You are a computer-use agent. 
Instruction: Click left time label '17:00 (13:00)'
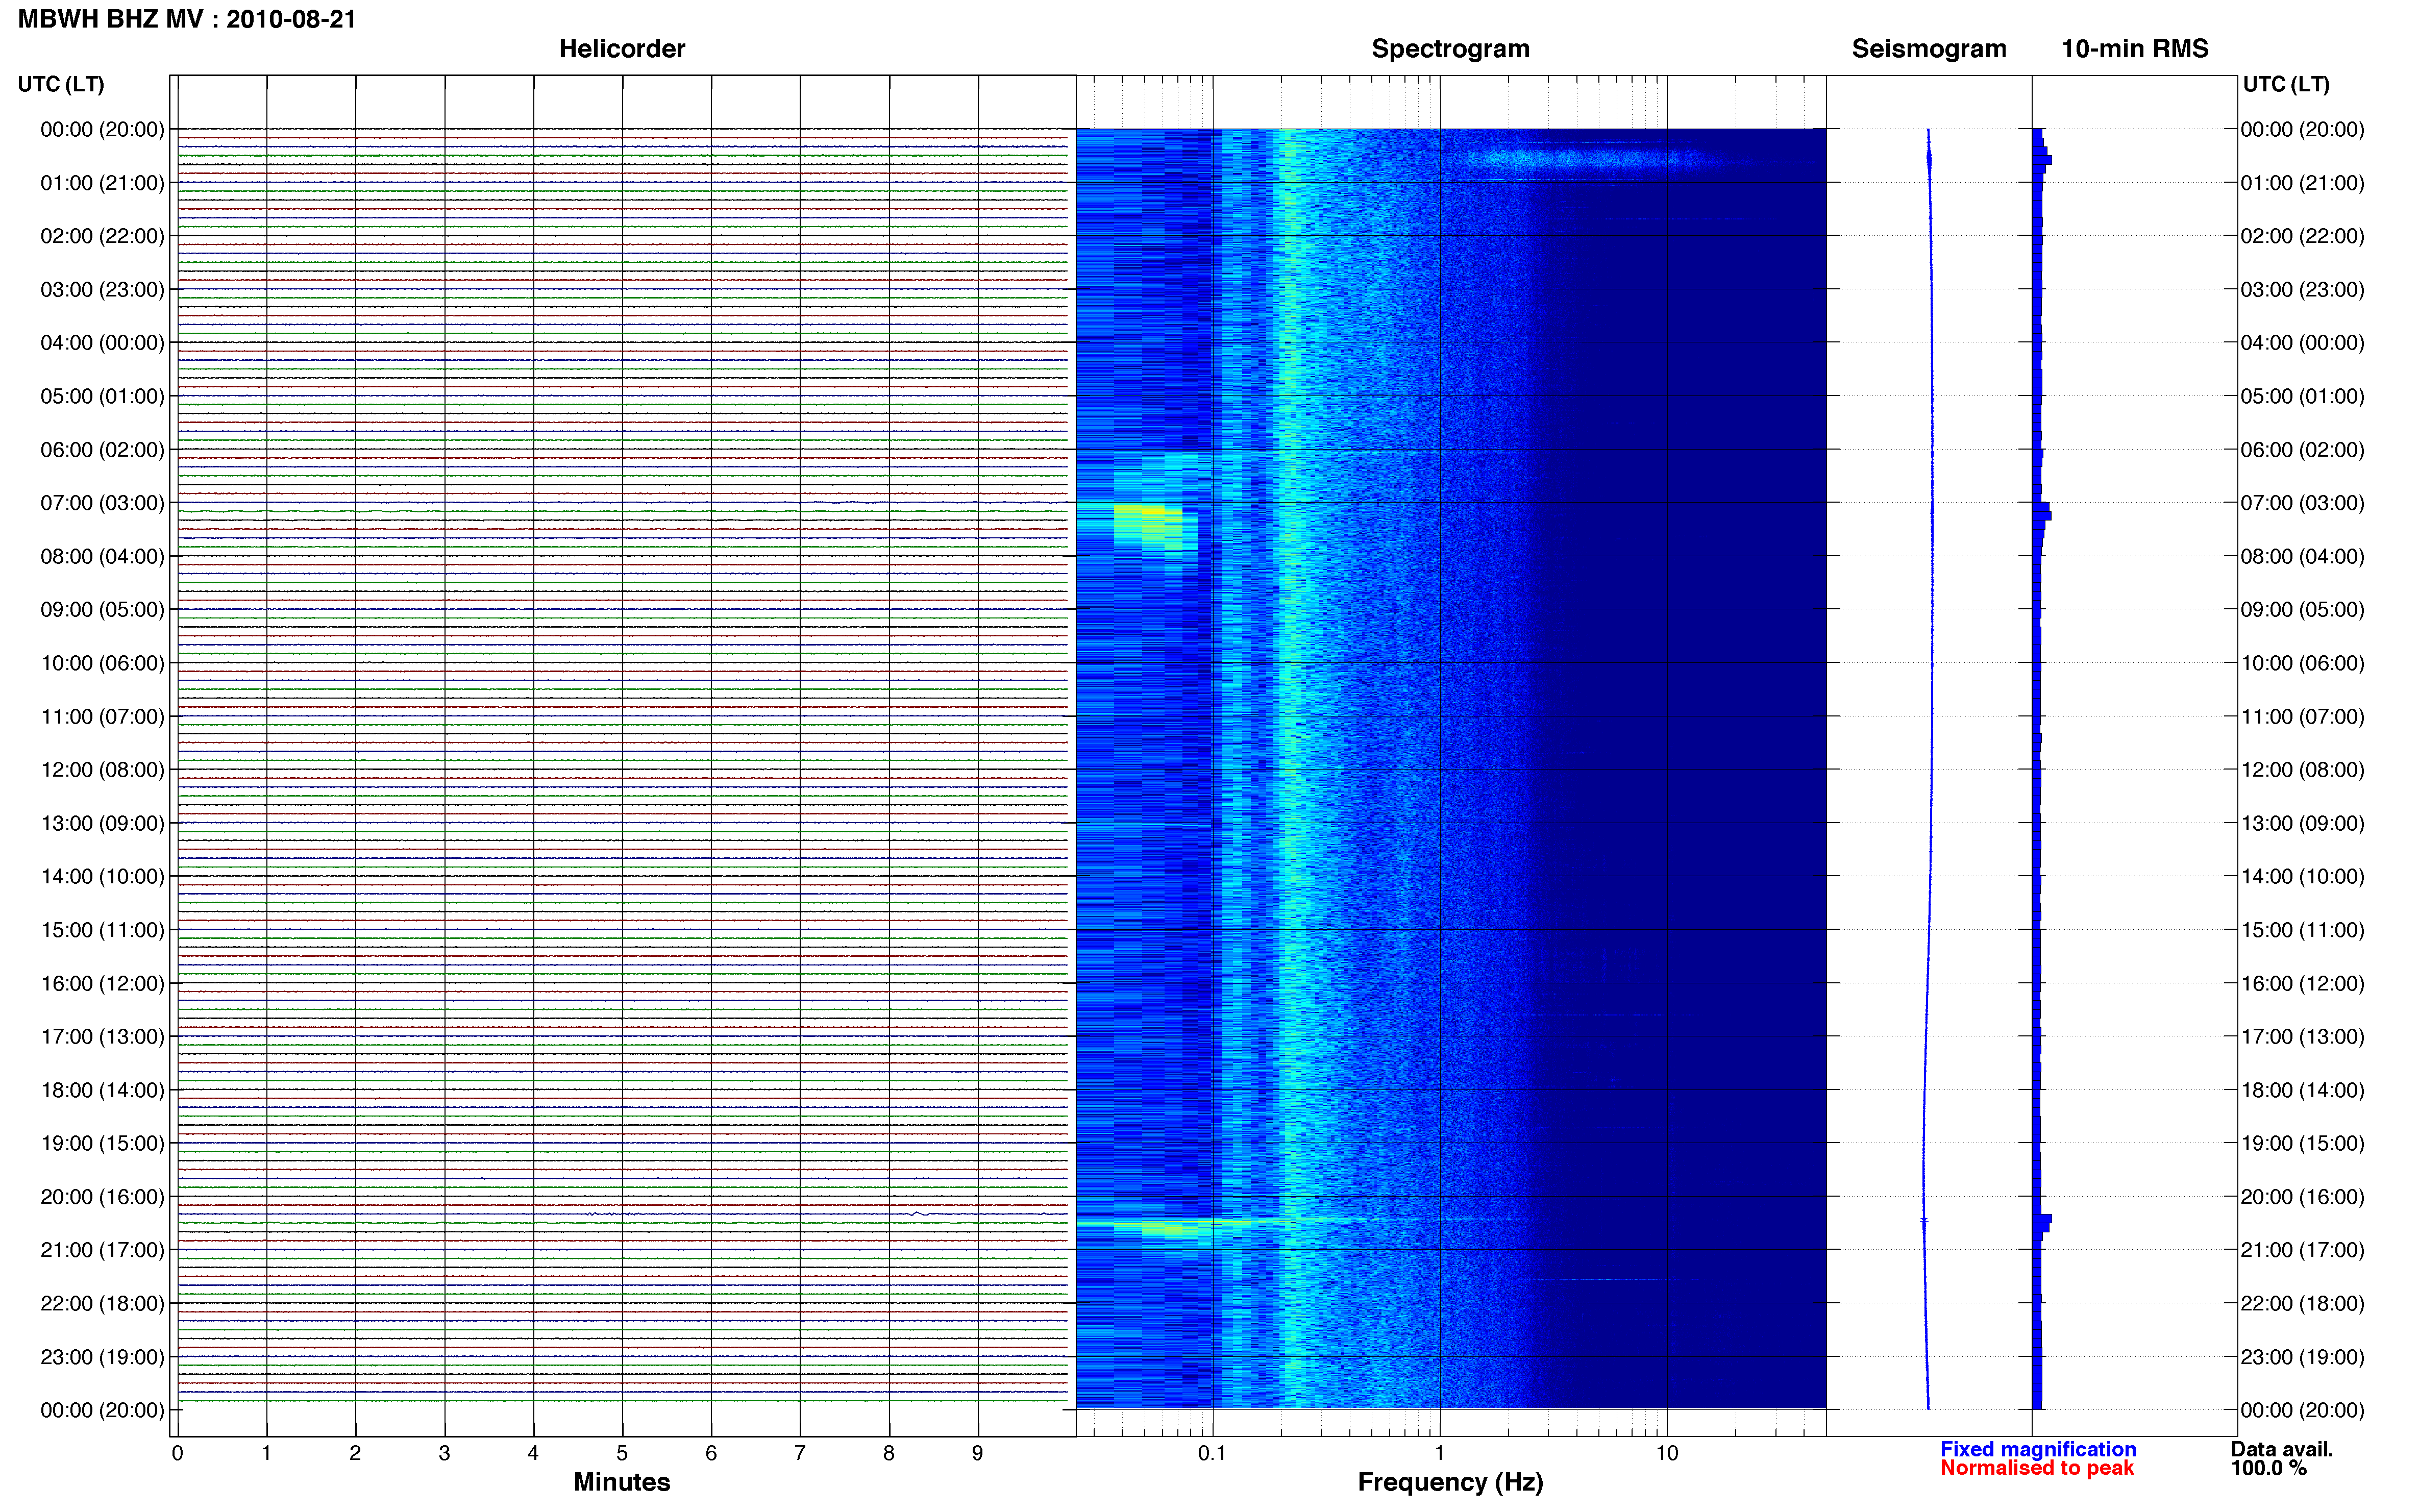102,1037
